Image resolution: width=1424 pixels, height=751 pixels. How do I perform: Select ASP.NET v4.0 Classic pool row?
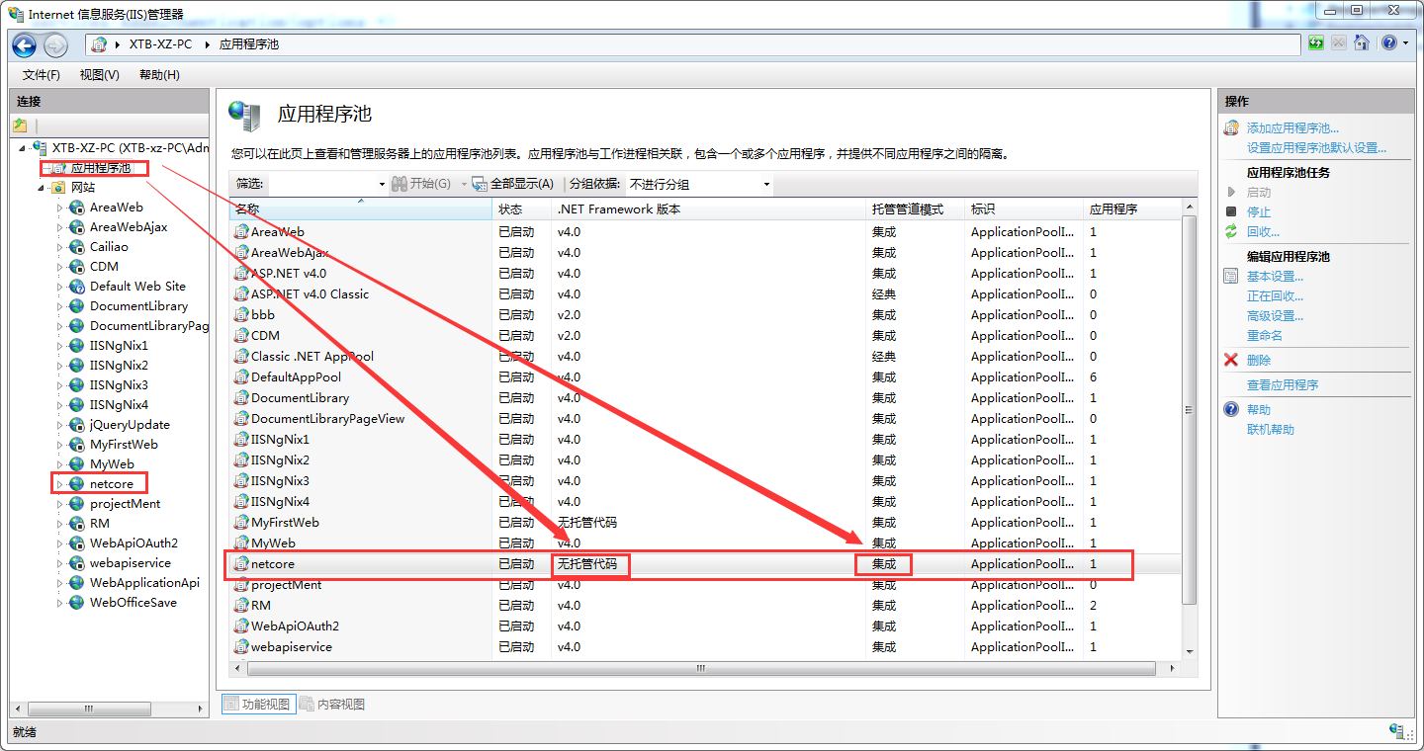(x=706, y=294)
